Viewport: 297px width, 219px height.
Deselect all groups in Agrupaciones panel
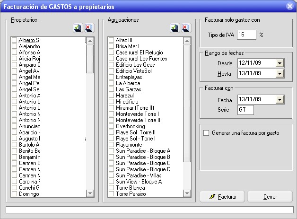[186, 28]
